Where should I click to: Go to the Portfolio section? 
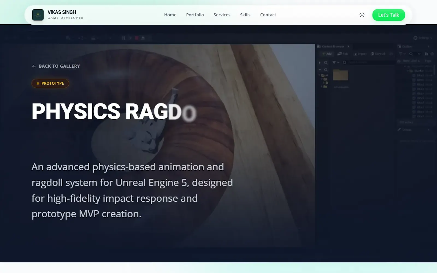tap(195, 15)
